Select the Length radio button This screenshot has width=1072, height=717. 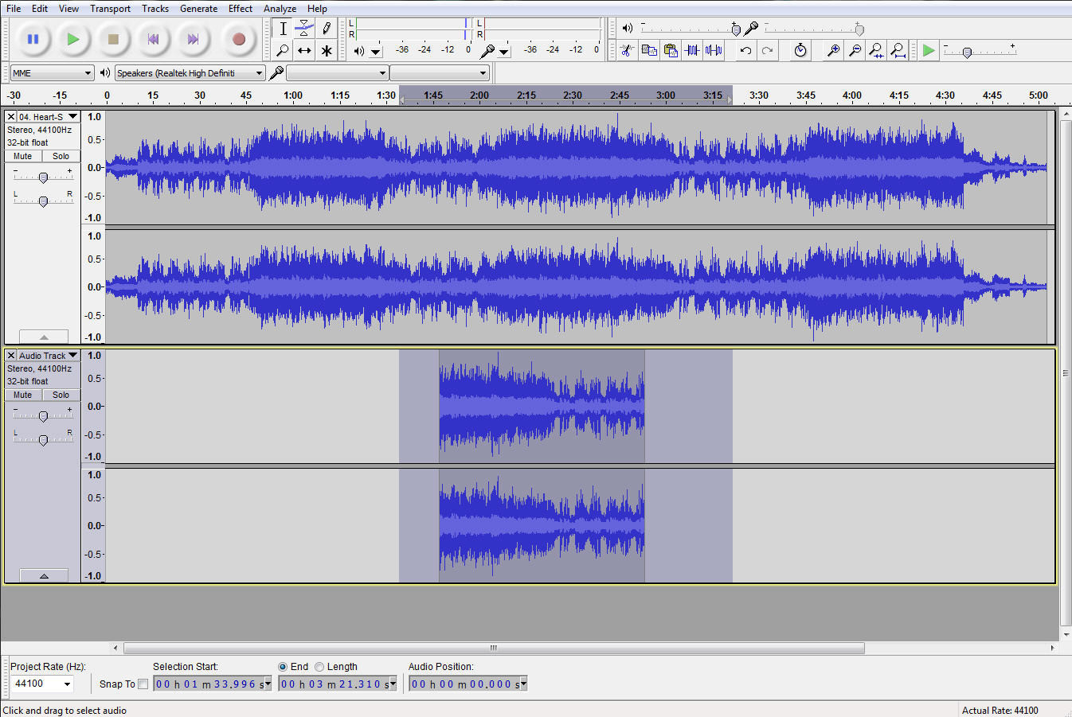(x=319, y=667)
